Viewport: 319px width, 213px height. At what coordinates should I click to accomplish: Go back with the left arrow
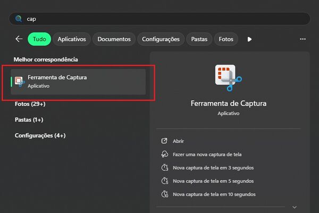point(19,39)
